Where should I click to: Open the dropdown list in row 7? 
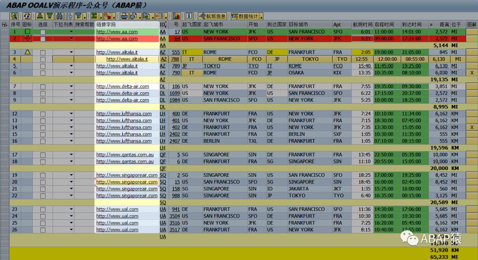[71, 86]
